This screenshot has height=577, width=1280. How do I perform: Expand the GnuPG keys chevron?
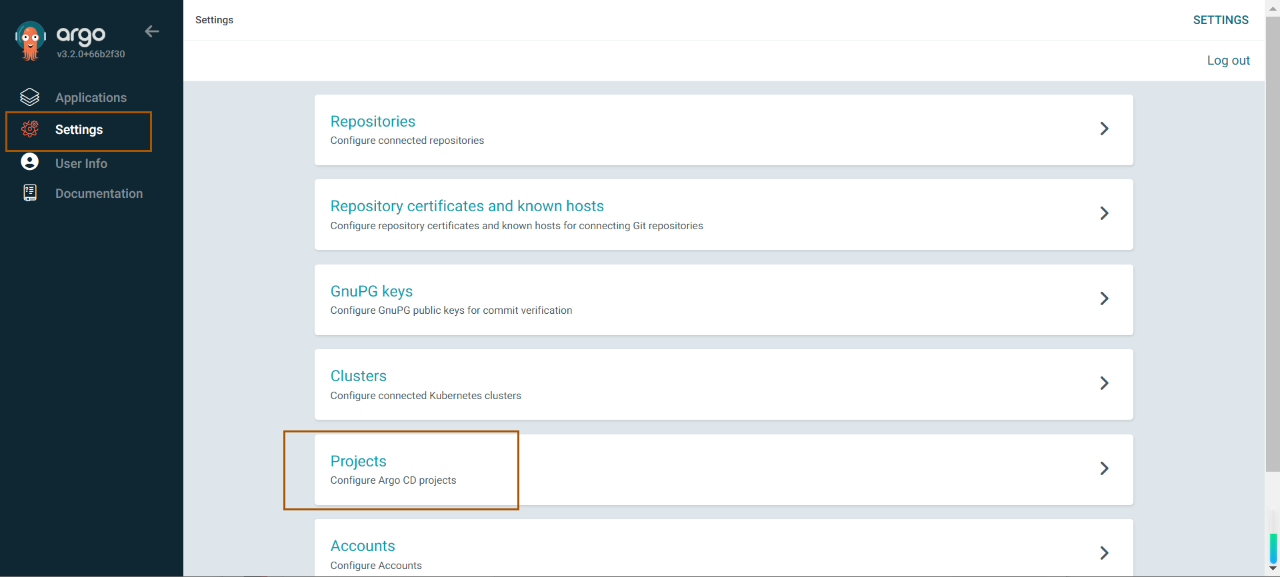tap(1104, 298)
